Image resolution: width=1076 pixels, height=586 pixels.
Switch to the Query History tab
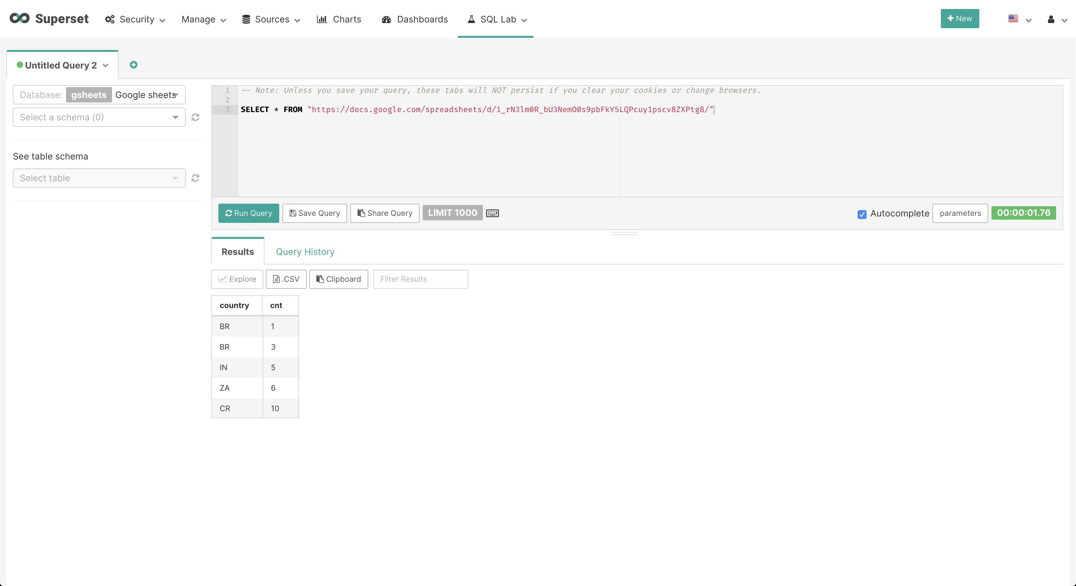305,251
